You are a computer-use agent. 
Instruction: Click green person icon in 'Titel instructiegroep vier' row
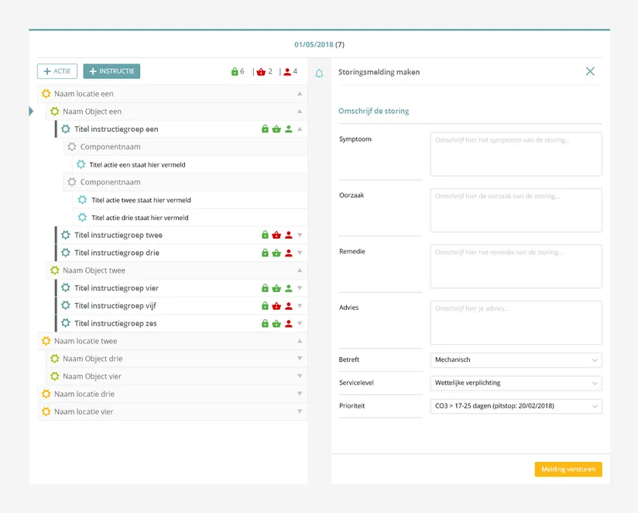coord(288,288)
